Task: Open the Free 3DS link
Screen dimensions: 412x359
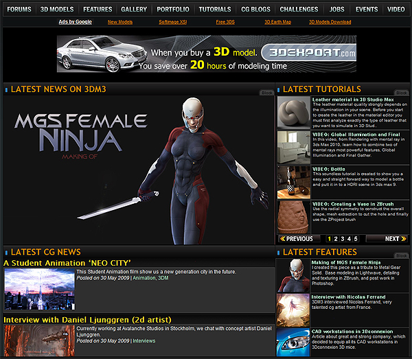Action: [x=225, y=22]
